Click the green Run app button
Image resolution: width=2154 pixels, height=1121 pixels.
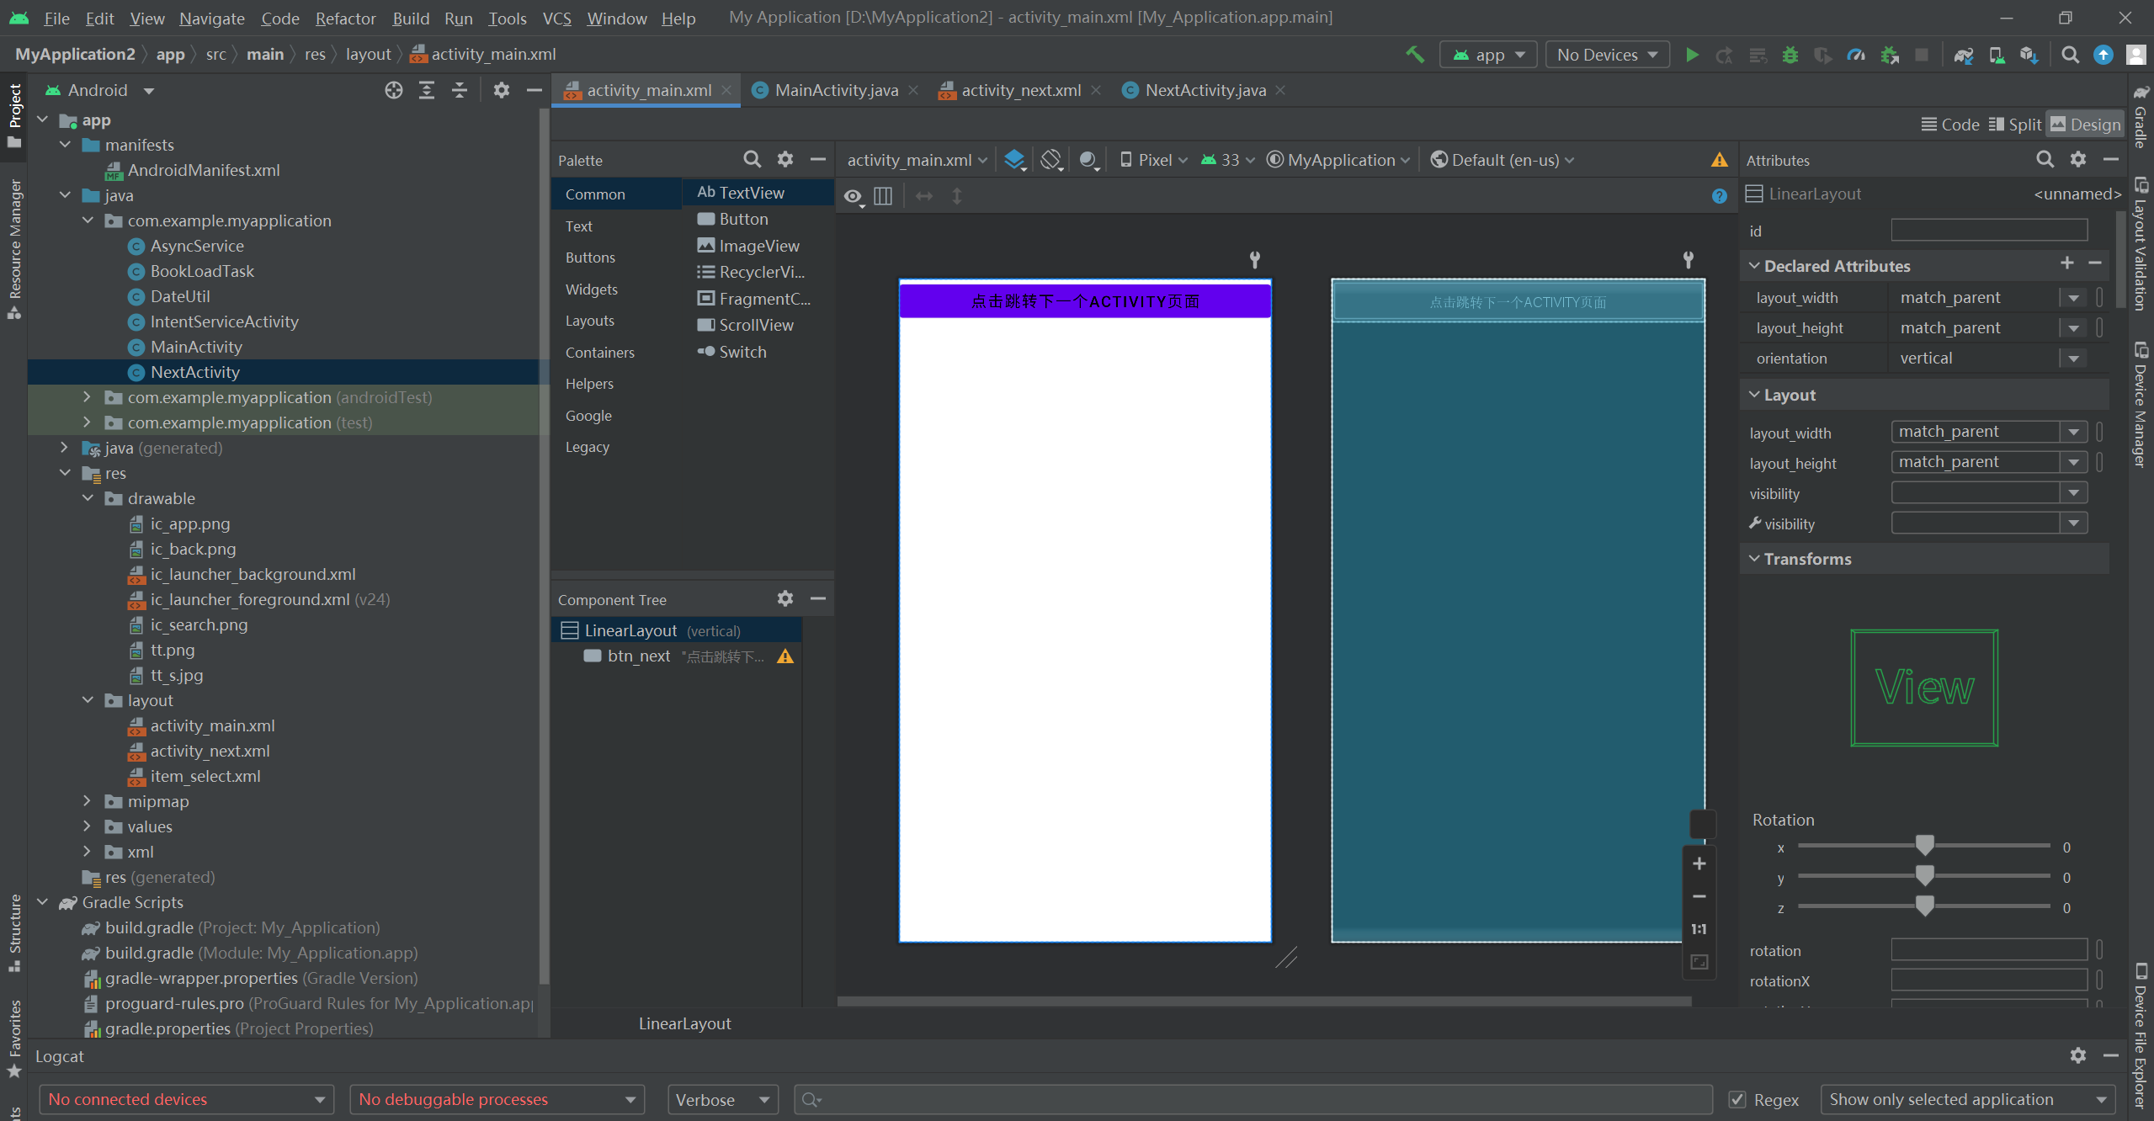[x=1692, y=55]
